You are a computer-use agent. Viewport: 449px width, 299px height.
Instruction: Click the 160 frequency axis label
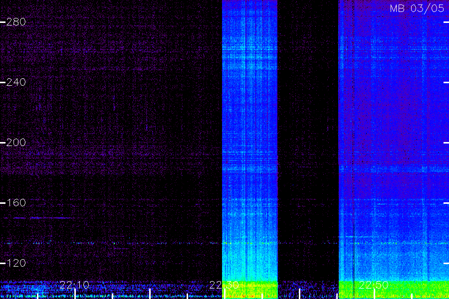16,203
